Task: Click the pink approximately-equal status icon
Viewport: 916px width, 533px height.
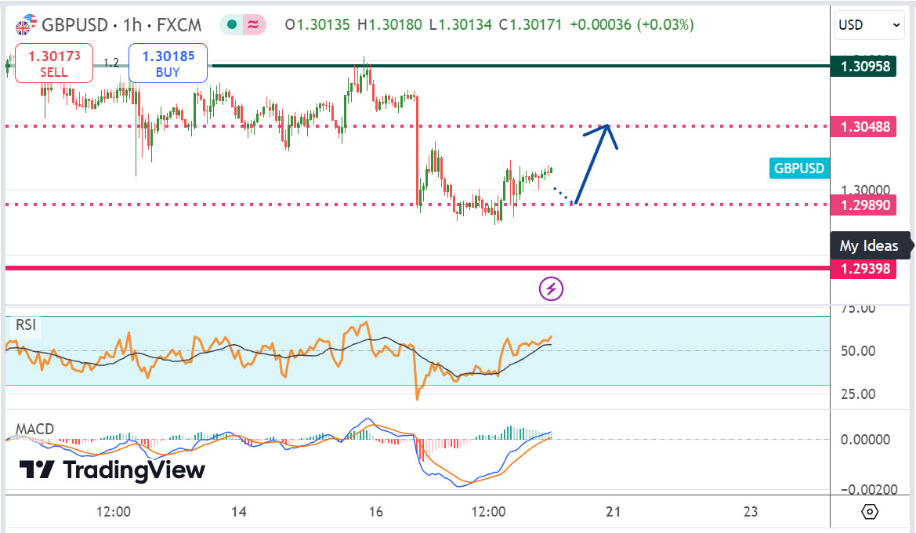Action: tap(253, 25)
